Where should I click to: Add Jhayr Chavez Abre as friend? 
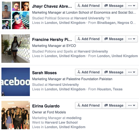coord(89,6)
